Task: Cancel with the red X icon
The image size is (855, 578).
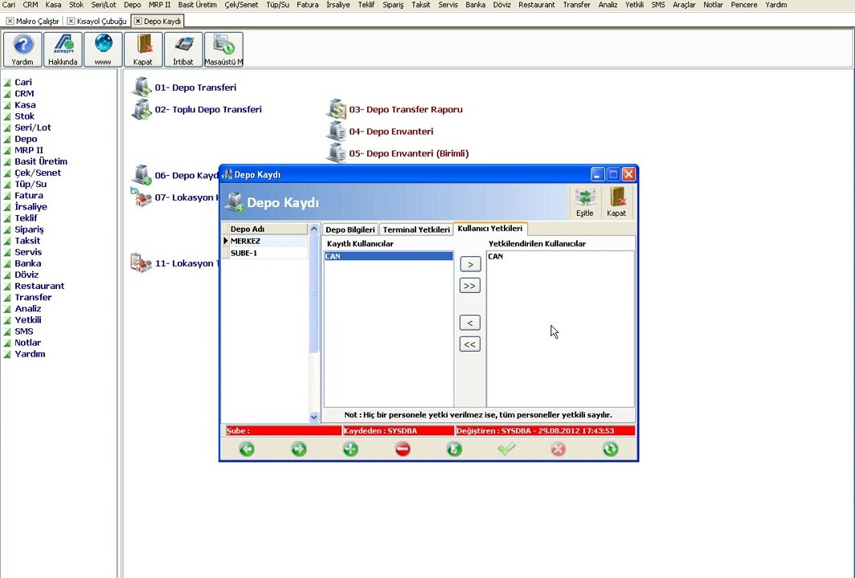Action: pyautogui.click(x=558, y=449)
